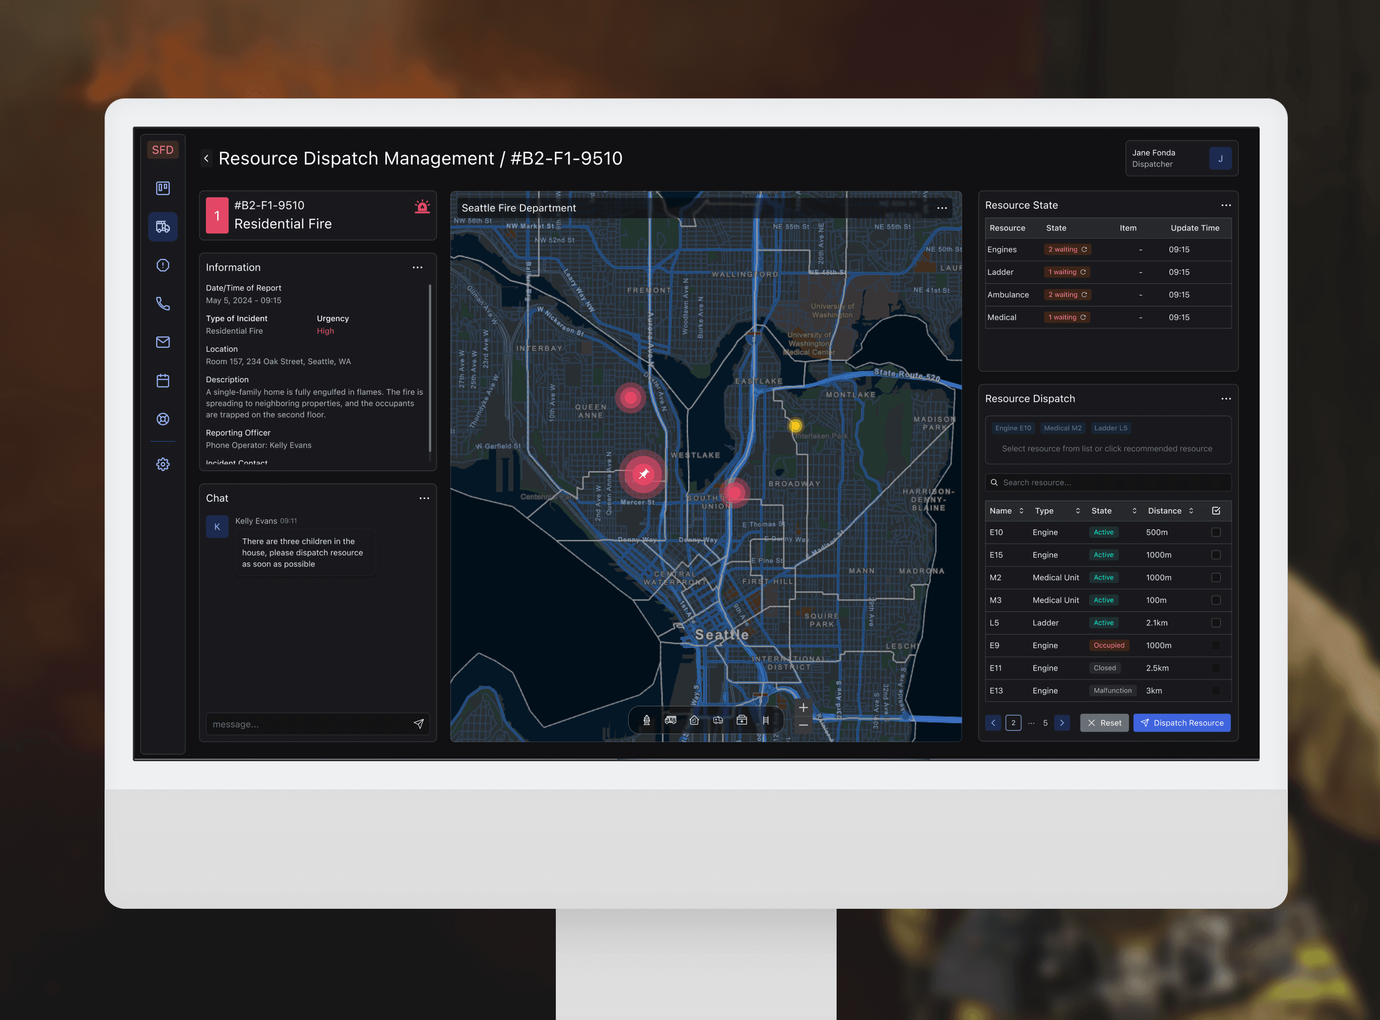Zoom in the map with plus

pyautogui.click(x=803, y=708)
